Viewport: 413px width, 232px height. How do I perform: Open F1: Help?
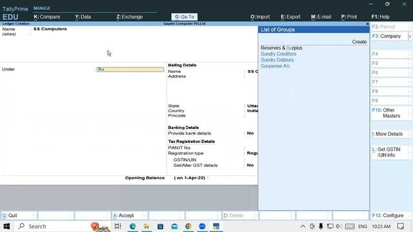pos(380,17)
